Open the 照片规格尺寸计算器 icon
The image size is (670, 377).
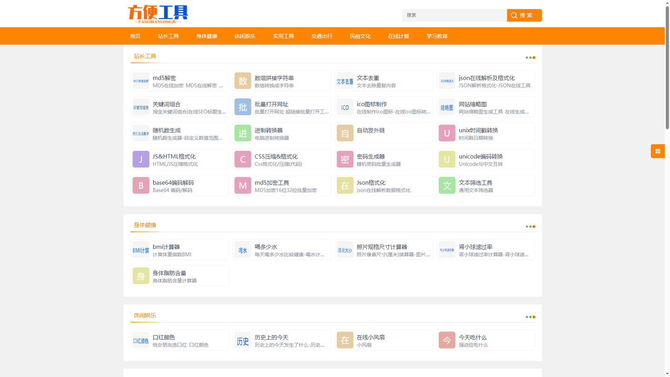point(345,250)
